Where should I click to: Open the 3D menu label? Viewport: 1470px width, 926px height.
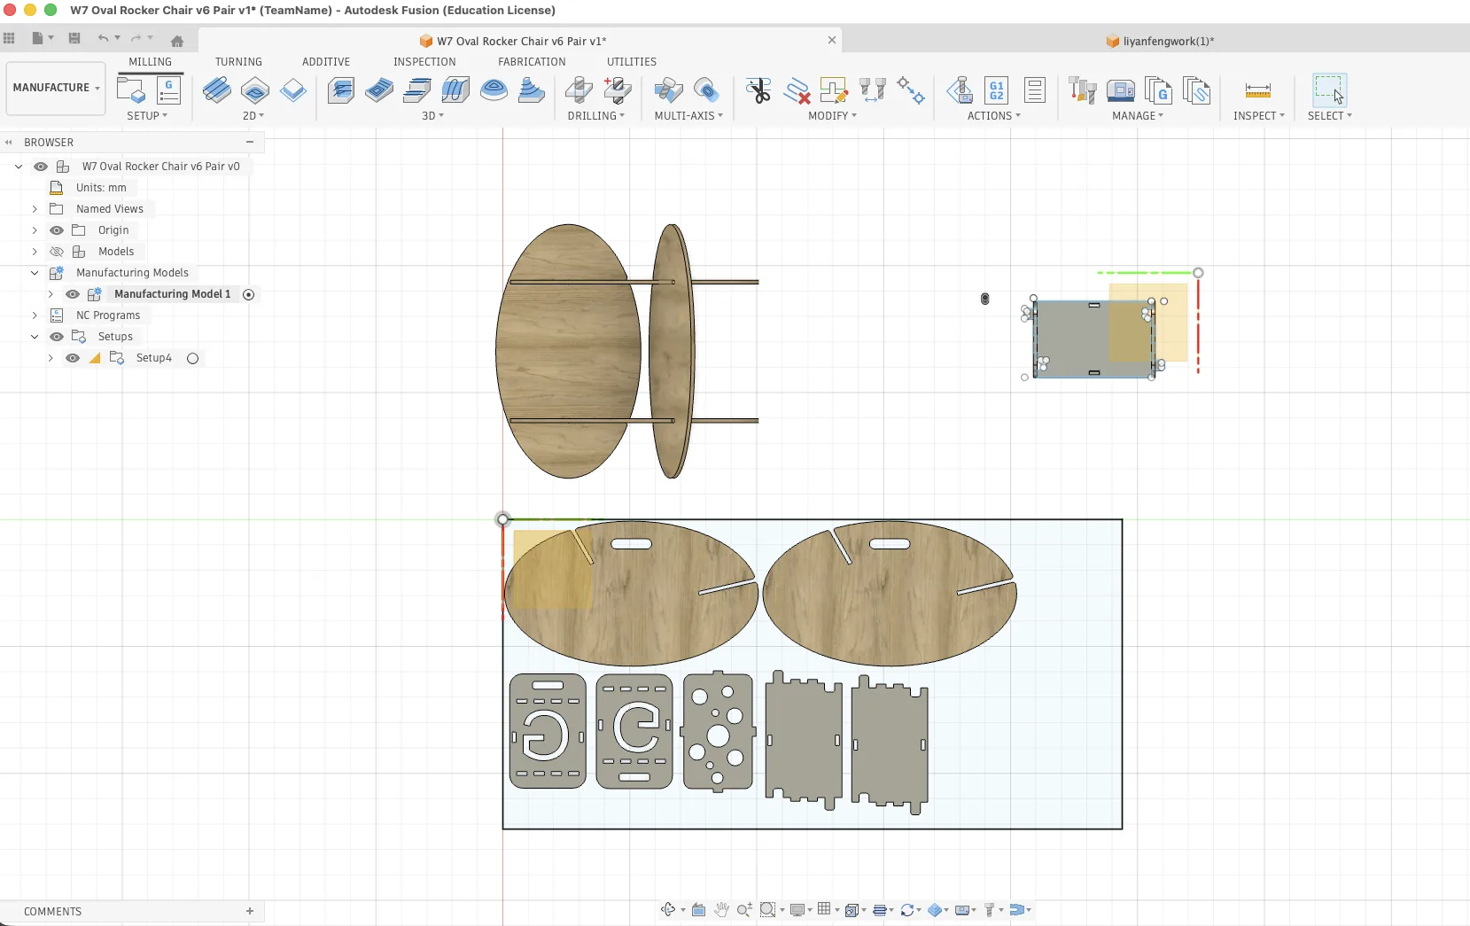coord(432,116)
